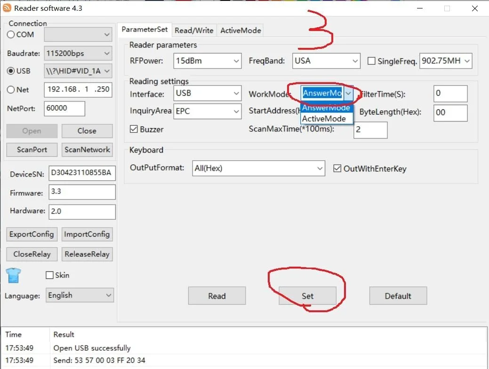Toggle the Buzzer checkbox
This screenshot has width=489, height=369.
pos(134,129)
